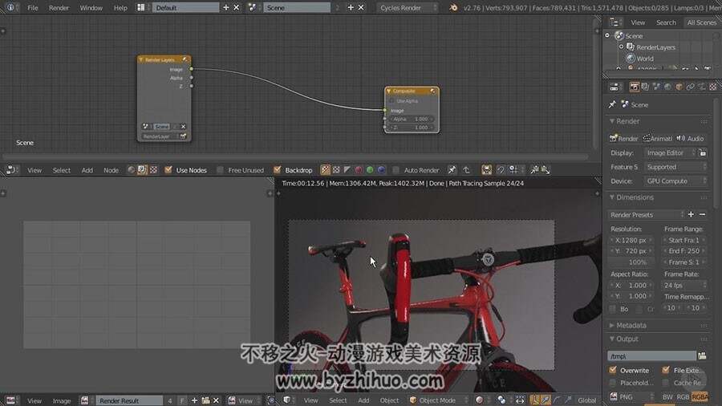Toggle node snapping magnet icon
The height and width of the screenshot is (406, 722).
(501, 170)
